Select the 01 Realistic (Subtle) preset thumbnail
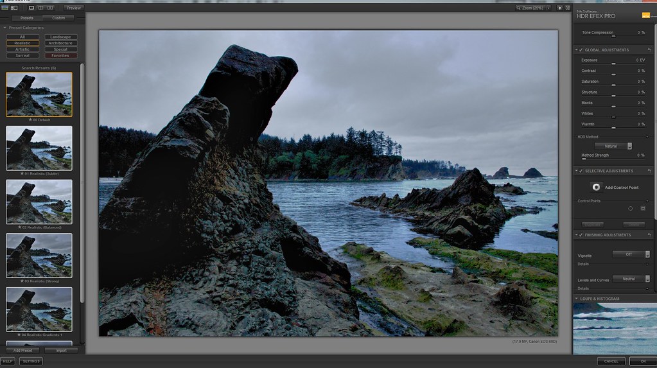This screenshot has width=657, height=368. (x=39, y=148)
